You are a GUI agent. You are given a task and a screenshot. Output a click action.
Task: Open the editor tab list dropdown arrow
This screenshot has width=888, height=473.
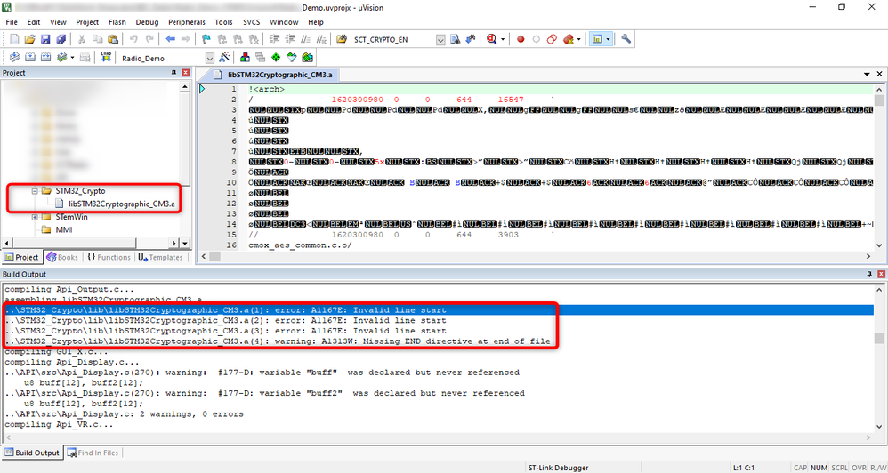[867, 74]
